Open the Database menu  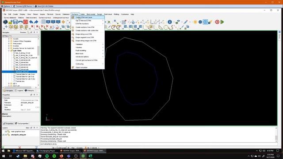[x=66, y=14]
